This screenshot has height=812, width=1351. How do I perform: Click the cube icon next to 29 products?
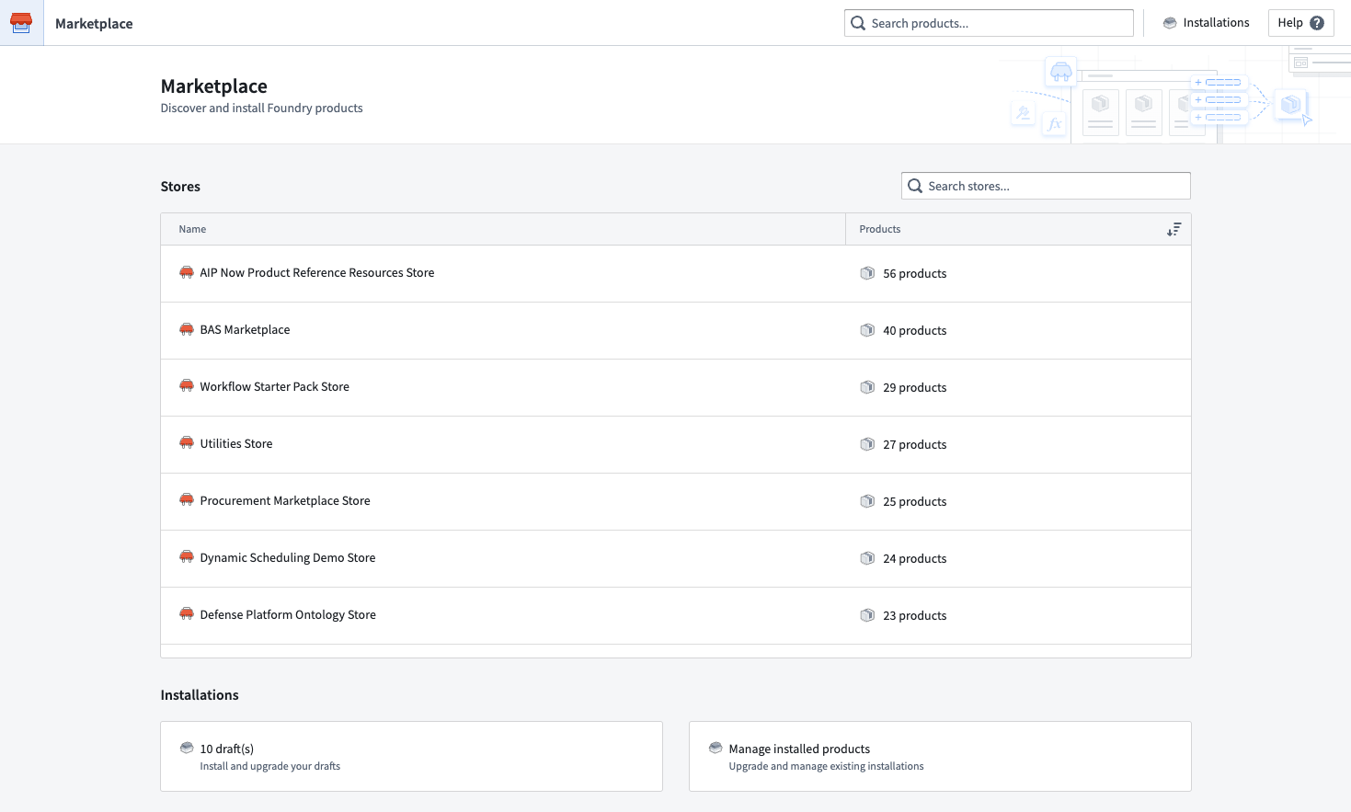tap(867, 387)
